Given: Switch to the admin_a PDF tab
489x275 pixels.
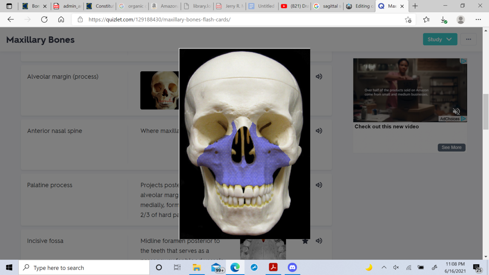Looking at the screenshot, I should point(67,6).
